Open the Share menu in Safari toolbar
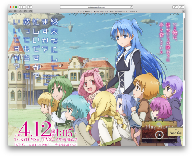This screenshot has height=157, width=193. (x=175, y=7)
